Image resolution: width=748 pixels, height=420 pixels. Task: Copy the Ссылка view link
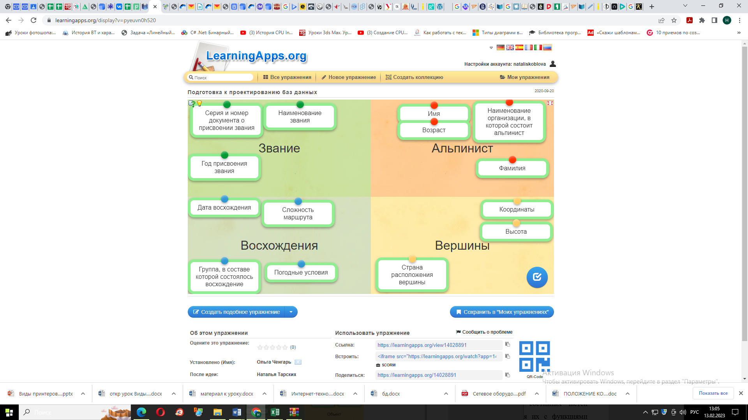(507, 345)
